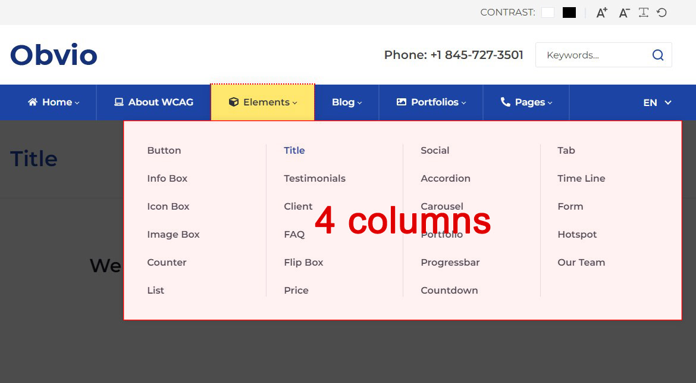Click the house icon beside Home
Viewport: 696px width, 383px height.
[x=32, y=102]
